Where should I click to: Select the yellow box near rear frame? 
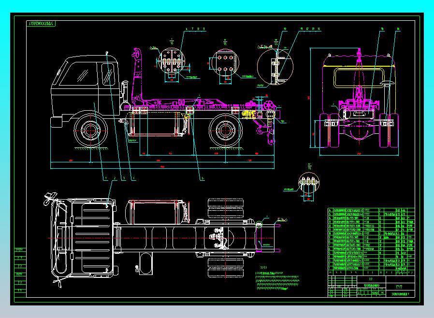pos(248,115)
